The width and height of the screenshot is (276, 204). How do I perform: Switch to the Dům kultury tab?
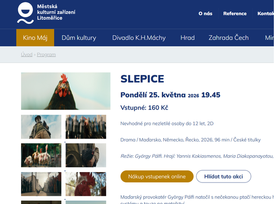click(79, 38)
